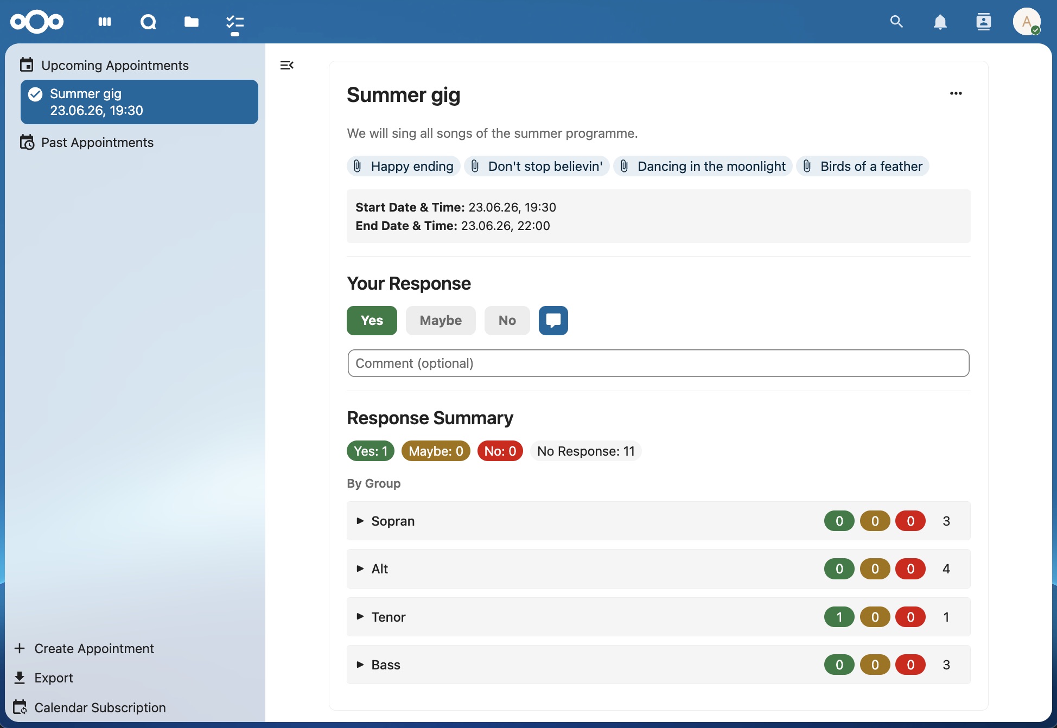Click the plus icon for Create Appointment
Image resolution: width=1057 pixels, height=728 pixels.
20,648
